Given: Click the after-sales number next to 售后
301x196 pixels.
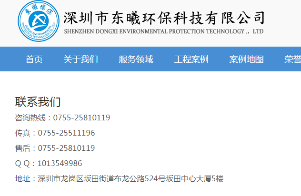Looking at the screenshot, I should tap(66, 148).
